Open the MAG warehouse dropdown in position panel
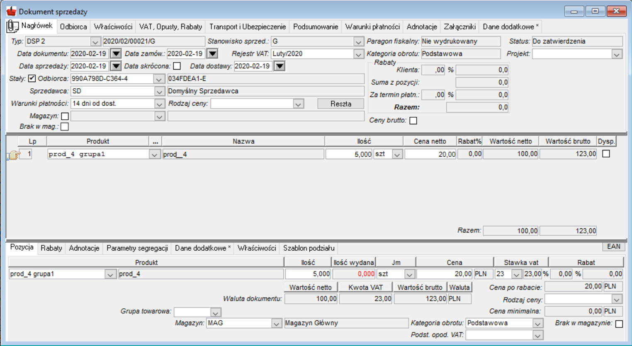 [x=277, y=323]
